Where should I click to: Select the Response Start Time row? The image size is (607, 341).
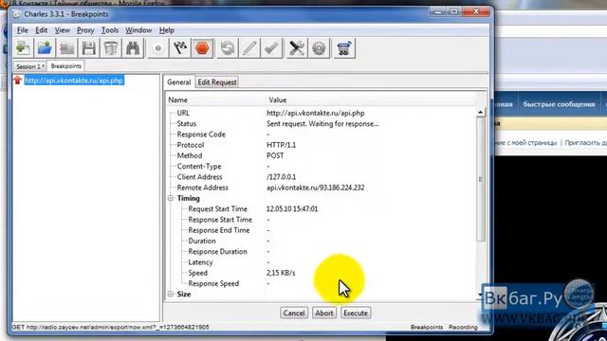tap(322, 220)
